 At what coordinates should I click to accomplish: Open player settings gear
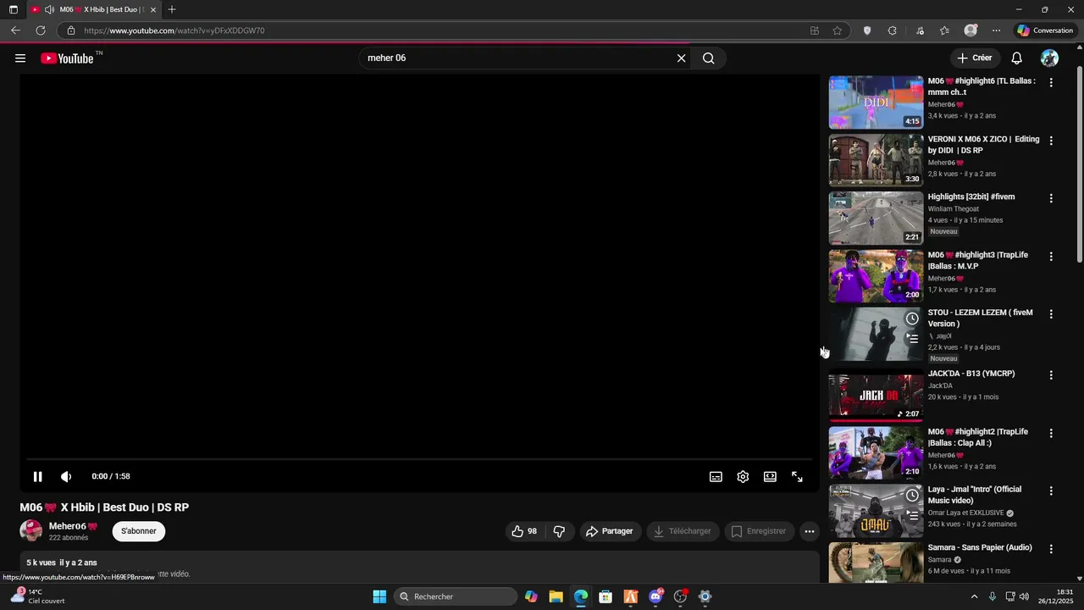[x=743, y=477]
